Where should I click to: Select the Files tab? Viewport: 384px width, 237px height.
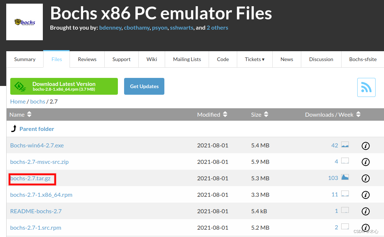coord(57,59)
